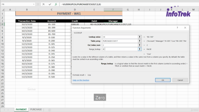Collapse dialog button beside Range_lookup field
Screen dimensions: 199x112
click(140, 49)
